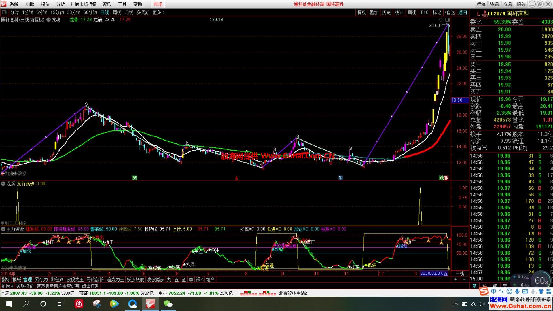The image size is (553, 311).
Task: Open the 报价 menu
Action: (45, 4)
